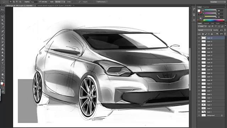The width and height of the screenshot is (227, 128).
Task: Select the Pen tool
Action: [2, 60]
